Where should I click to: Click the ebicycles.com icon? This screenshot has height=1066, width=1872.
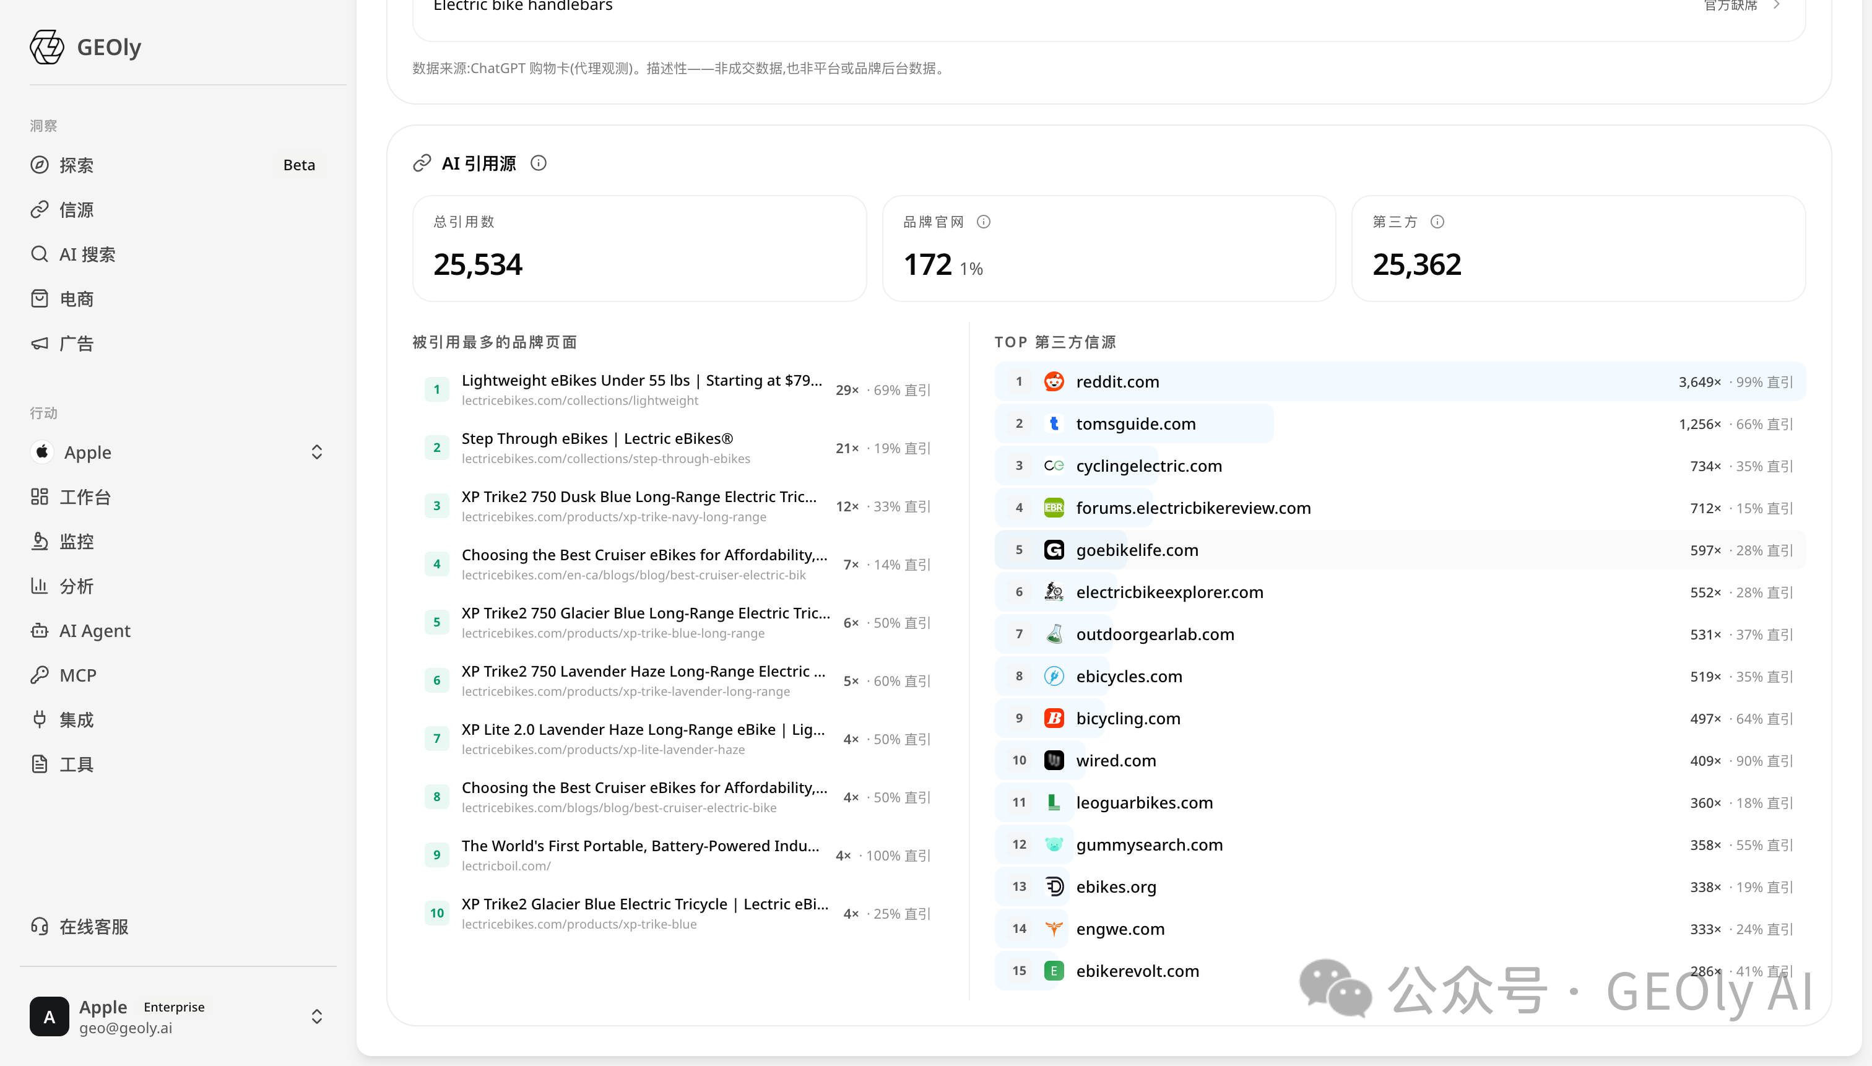[1054, 676]
